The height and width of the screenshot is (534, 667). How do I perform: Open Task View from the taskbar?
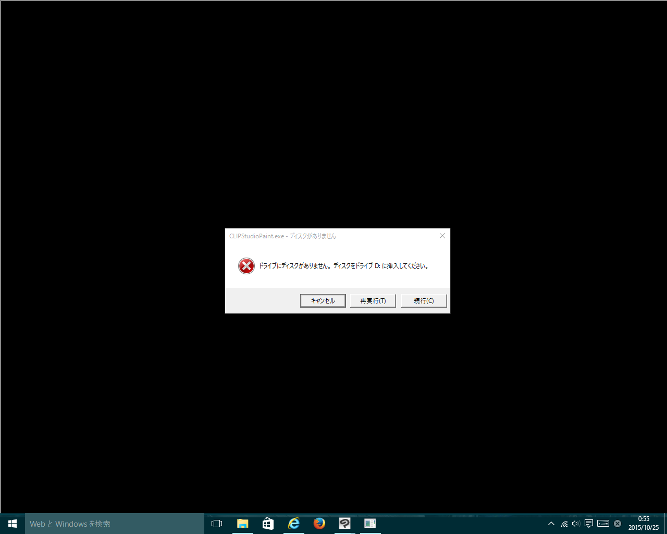tap(217, 524)
